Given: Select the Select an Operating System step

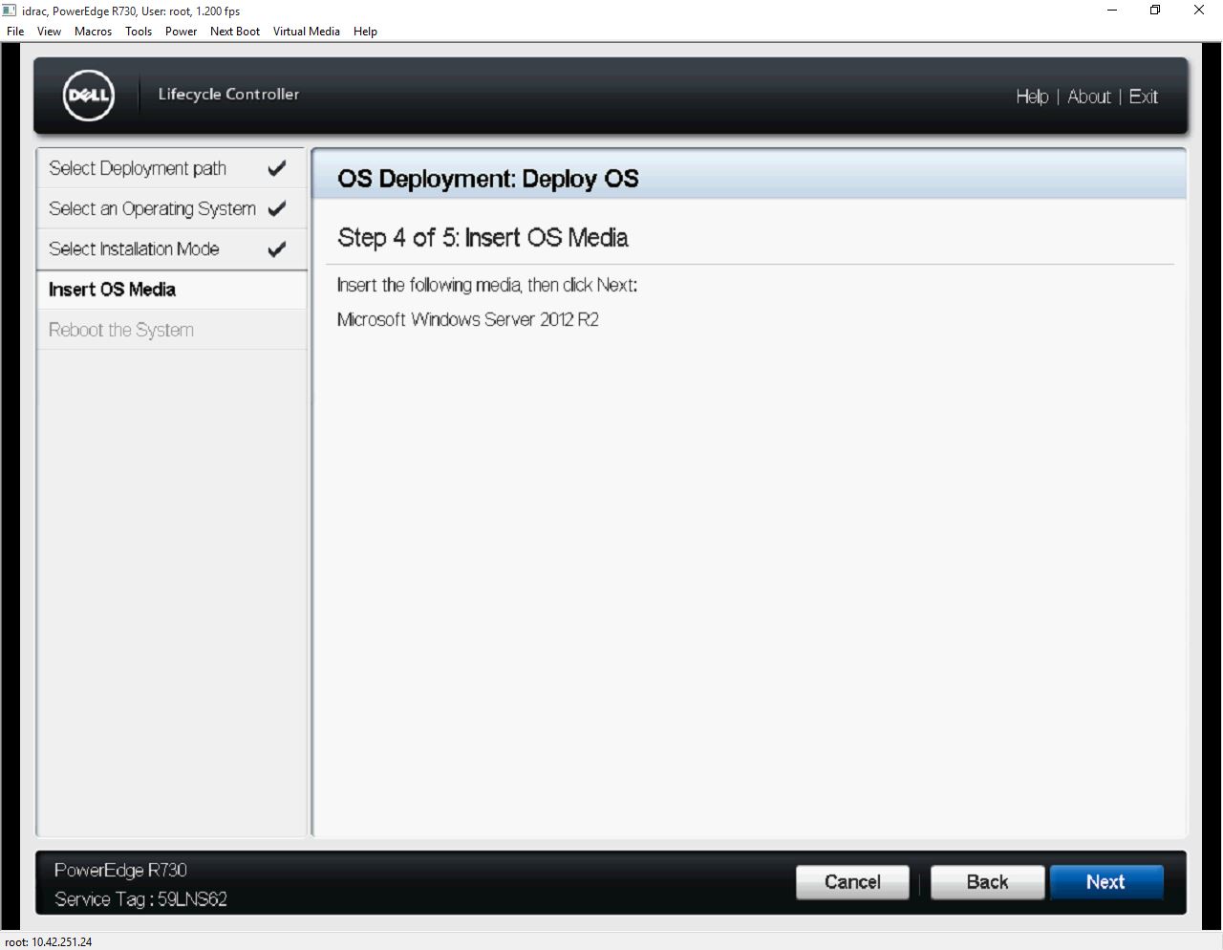Looking at the screenshot, I should pos(172,208).
